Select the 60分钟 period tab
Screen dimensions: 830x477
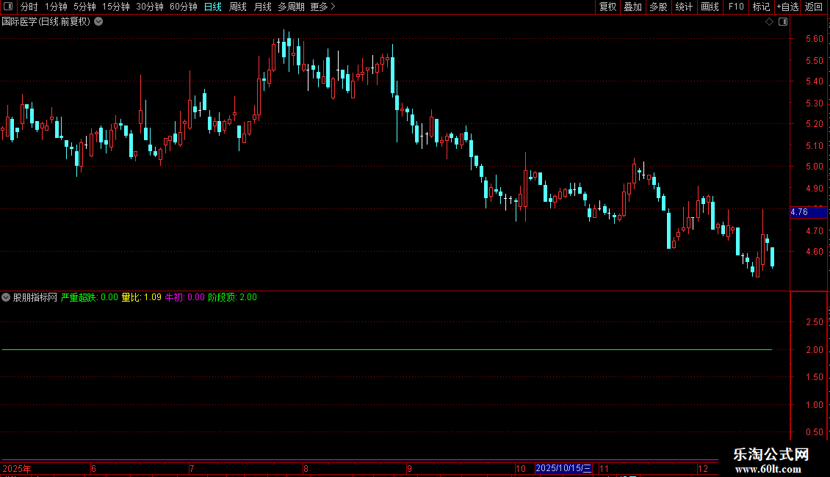coord(184,7)
